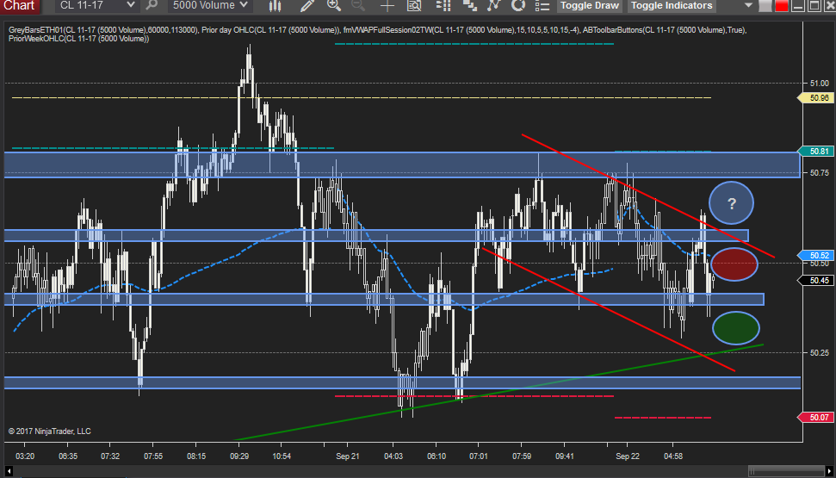Open the CL 11-17 instrument dropdown
Viewport: 836px width, 478px height.
tap(96, 6)
